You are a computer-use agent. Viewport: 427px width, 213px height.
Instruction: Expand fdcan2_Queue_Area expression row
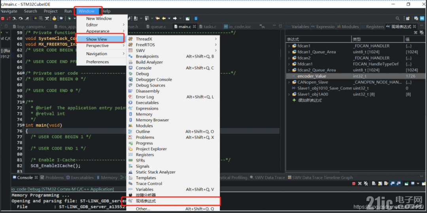click(289, 70)
